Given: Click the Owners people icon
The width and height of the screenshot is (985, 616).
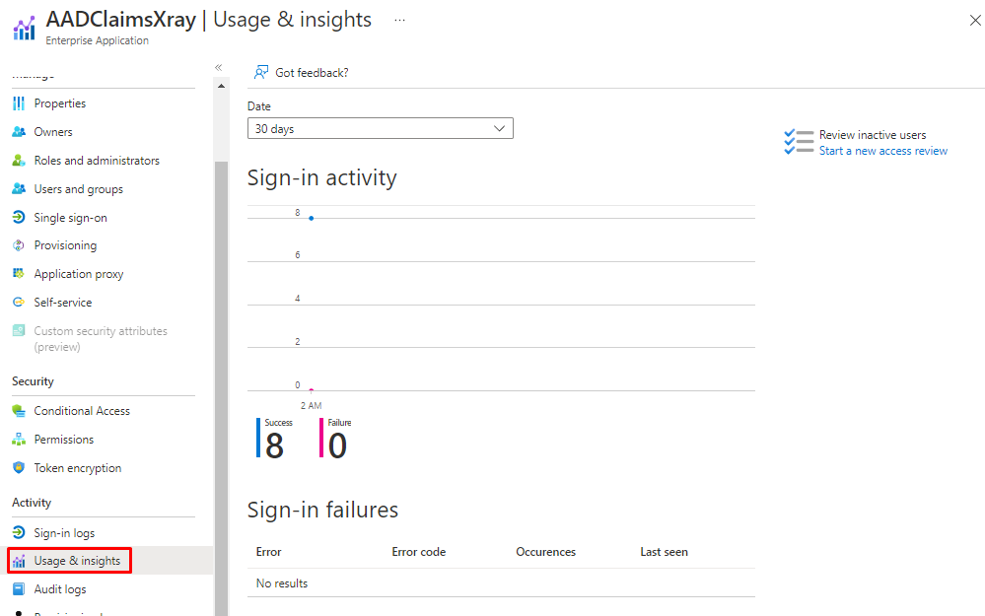Looking at the screenshot, I should 19,132.
